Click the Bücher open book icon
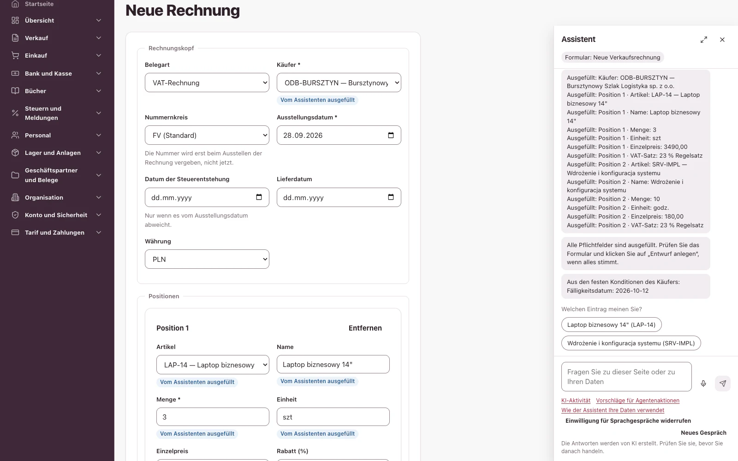Viewport: 738px width, 461px height. click(15, 91)
